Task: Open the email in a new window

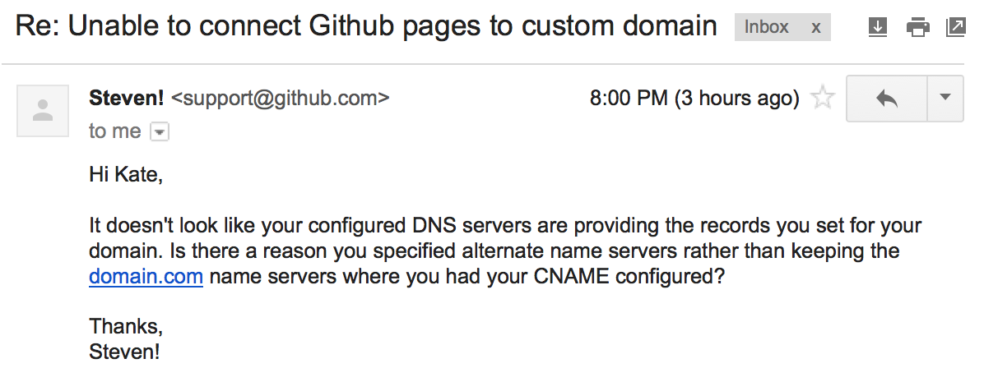Action: [955, 27]
